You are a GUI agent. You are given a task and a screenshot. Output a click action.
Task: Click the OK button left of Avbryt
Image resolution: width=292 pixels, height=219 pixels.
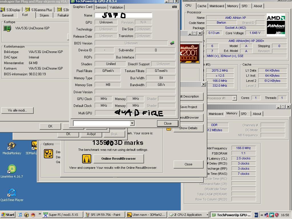[x=68, y=134]
